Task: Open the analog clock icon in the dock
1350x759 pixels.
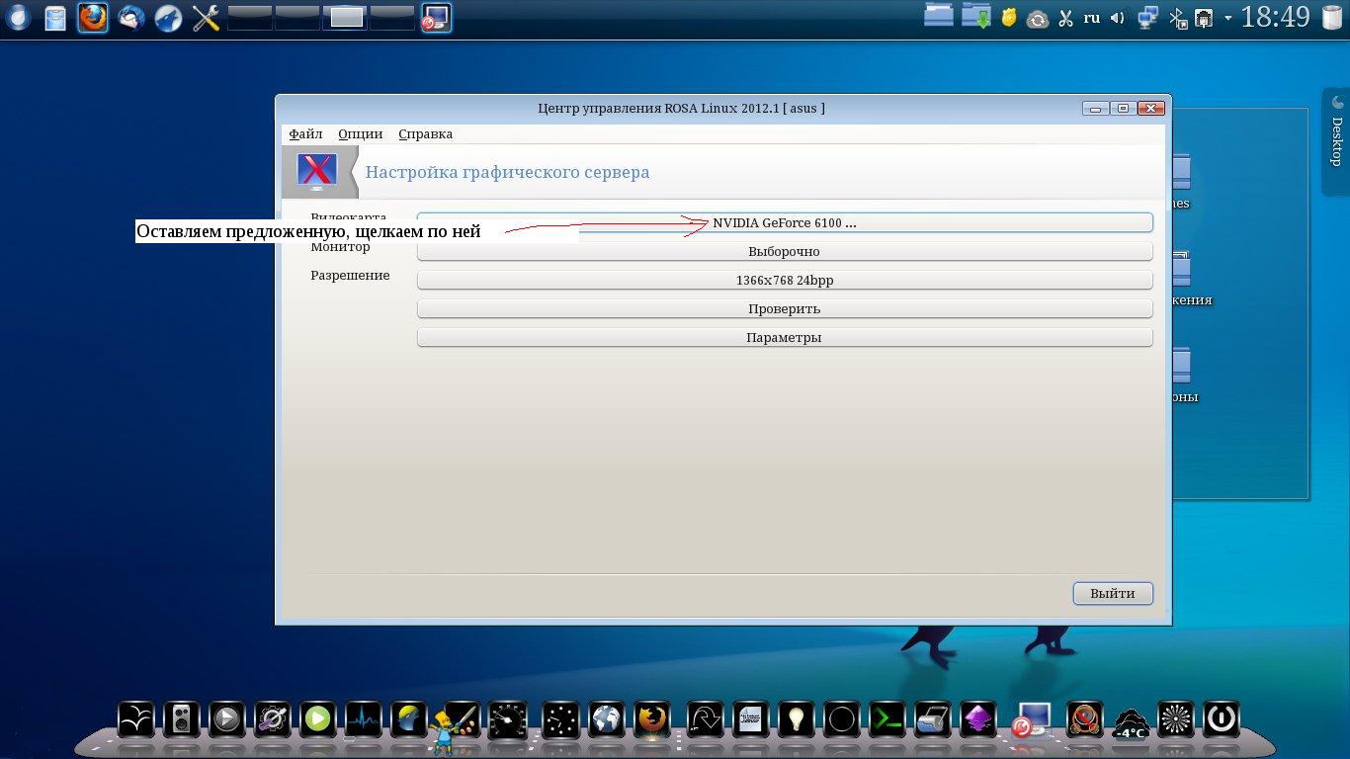Action: click(559, 718)
